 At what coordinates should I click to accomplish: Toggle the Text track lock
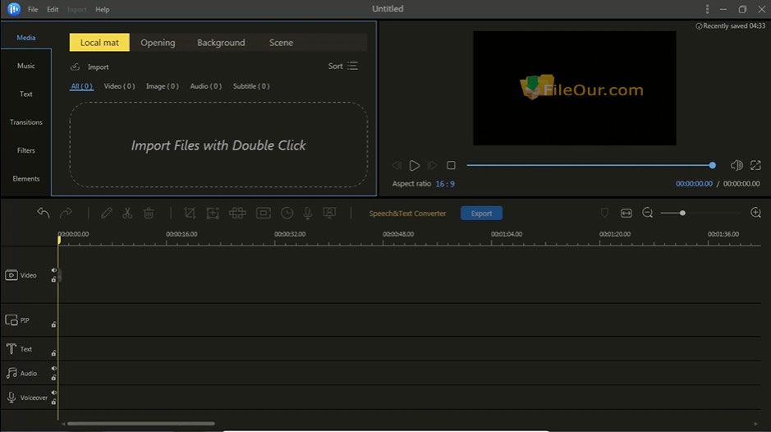[53, 353]
